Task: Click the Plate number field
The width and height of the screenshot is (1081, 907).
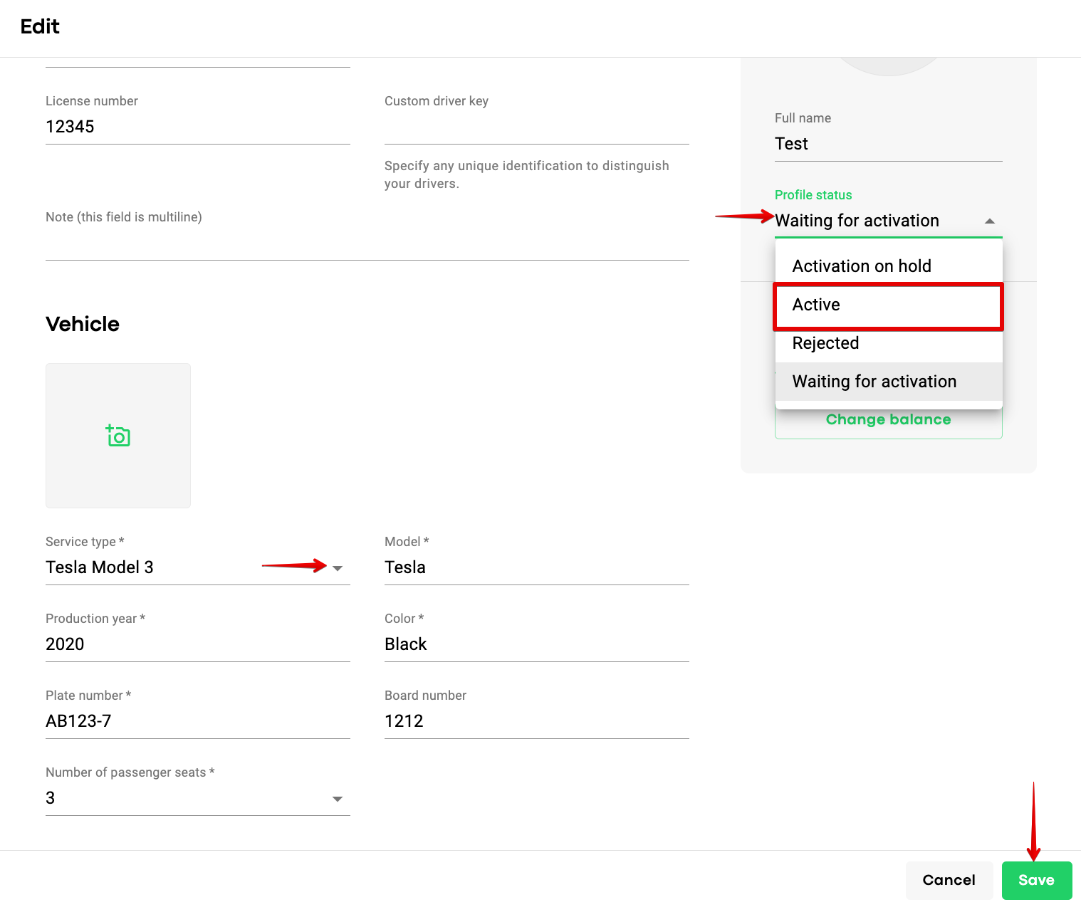Action: click(x=197, y=721)
